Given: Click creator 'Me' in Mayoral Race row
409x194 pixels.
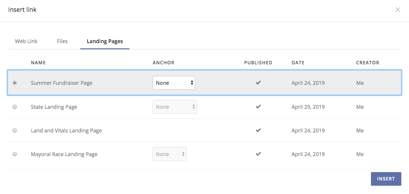Looking at the screenshot, I should tap(360, 154).
